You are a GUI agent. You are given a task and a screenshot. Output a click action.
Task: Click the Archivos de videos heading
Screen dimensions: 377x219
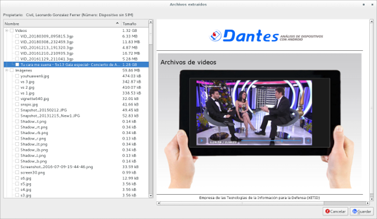(x=188, y=62)
